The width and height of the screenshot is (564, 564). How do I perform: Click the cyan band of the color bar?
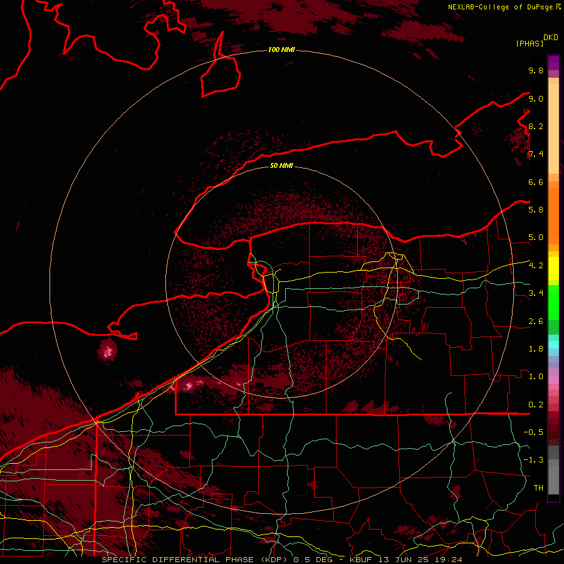(553, 345)
